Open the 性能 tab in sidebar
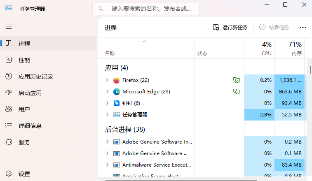The image size is (312, 181). click(x=48, y=60)
